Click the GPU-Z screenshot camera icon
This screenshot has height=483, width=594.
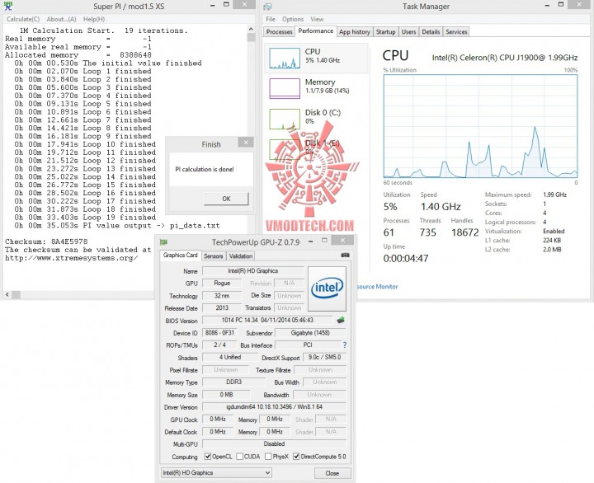(345, 256)
